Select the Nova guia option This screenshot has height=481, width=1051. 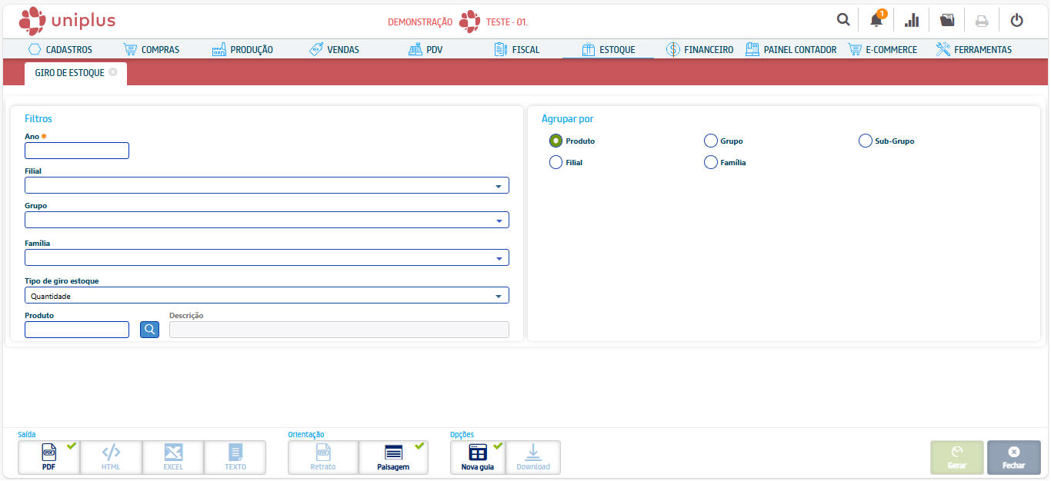[x=478, y=457]
